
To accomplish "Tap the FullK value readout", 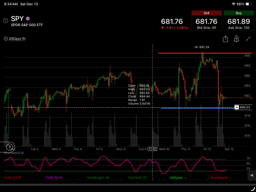I will [x=13, y=178].
